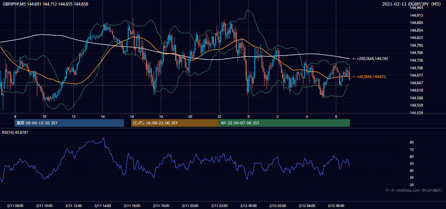446x209 pixels.
Task: Click price level 144.706 on the axis
Action: [x=417, y=68]
